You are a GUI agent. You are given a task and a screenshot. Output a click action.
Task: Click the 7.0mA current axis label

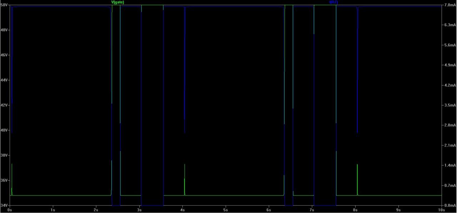450,5
